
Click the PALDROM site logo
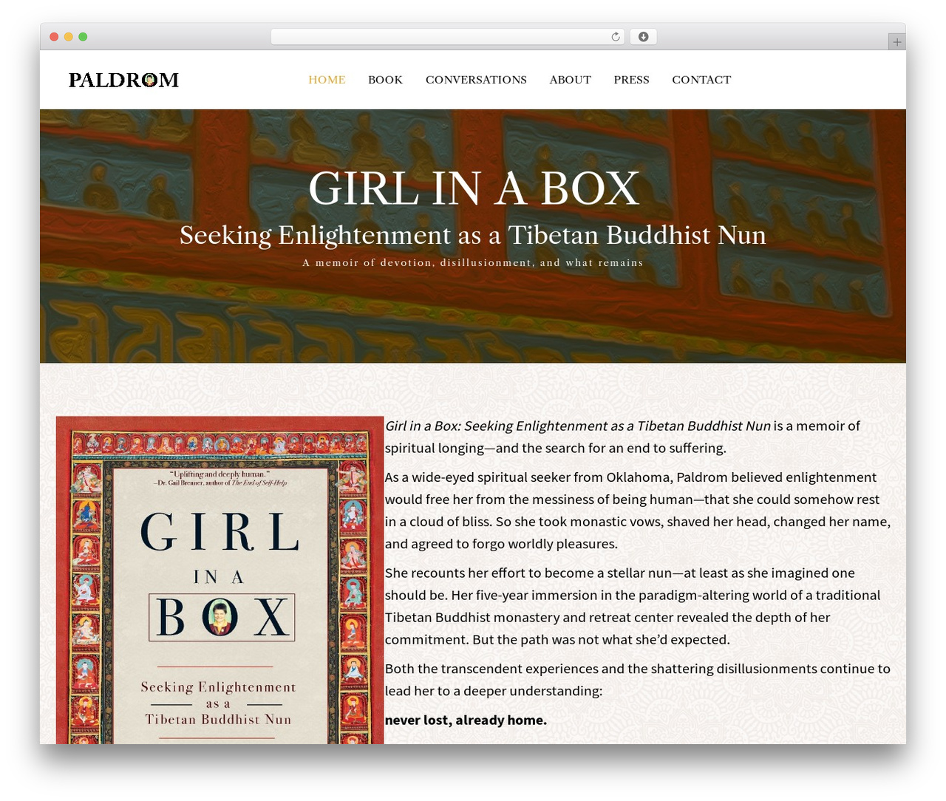(123, 80)
